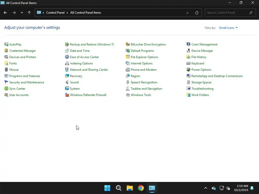This screenshot has height=194, width=259.
Task: Click the Mouse icon
Action: pos(6,70)
